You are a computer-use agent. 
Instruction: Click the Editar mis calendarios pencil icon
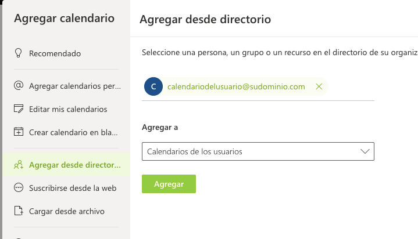(19, 108)
